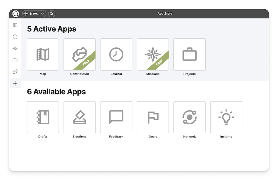Click the Journal label text
This screenshot has width=278, height=180.
point(116,74)
